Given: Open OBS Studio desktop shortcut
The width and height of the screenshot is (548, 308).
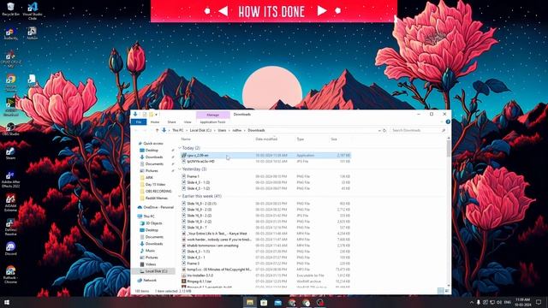Looking at the screenshot, I should coord(10,129).
